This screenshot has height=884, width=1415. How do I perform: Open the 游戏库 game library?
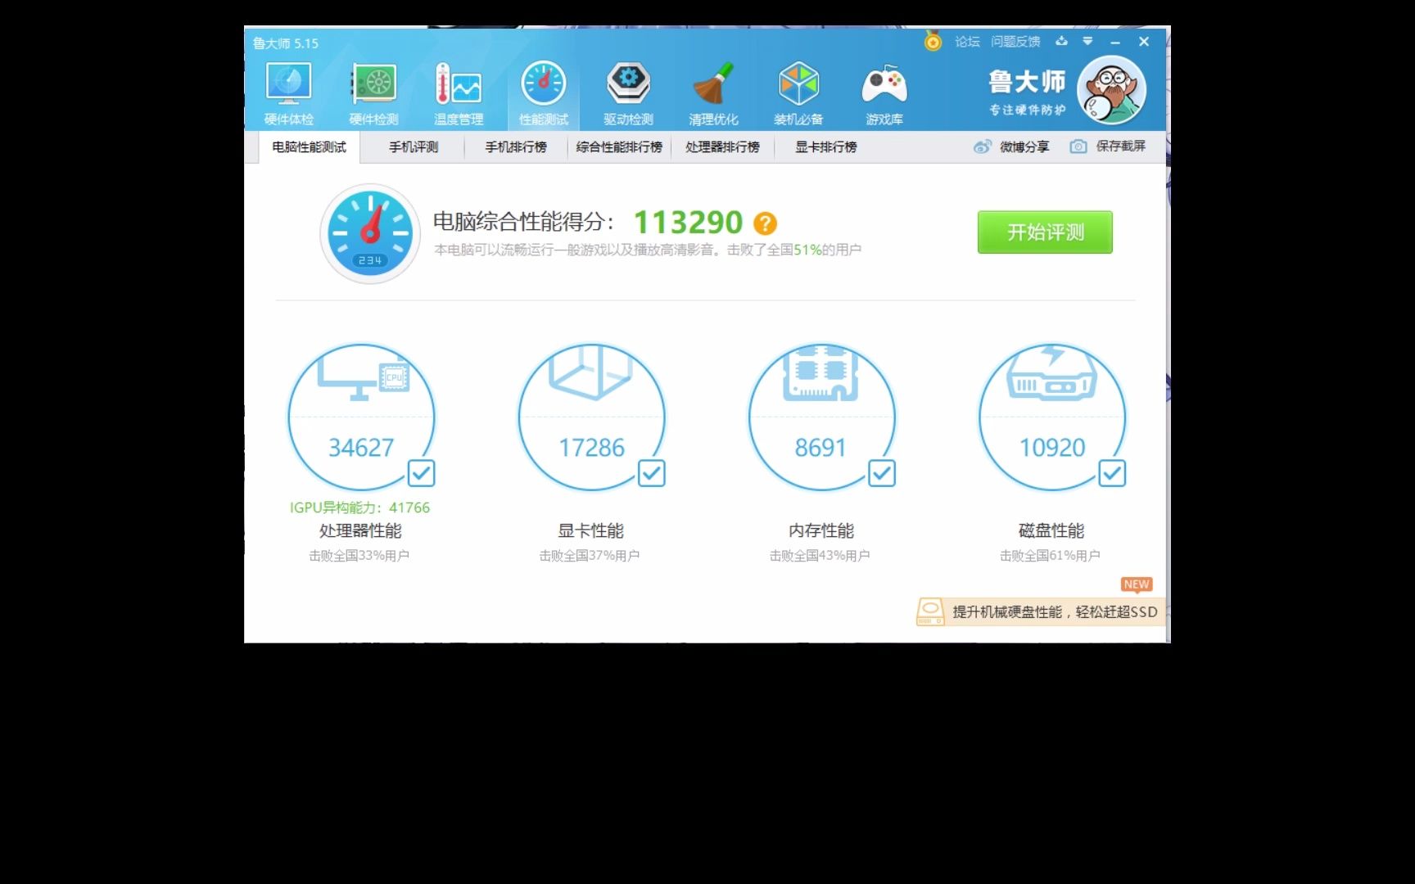884,92
